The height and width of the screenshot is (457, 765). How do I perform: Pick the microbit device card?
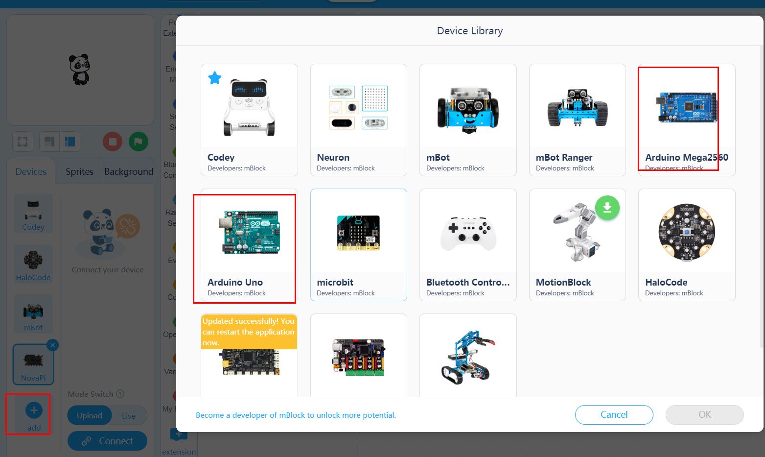pyautogui.click(x=359, y=245)
